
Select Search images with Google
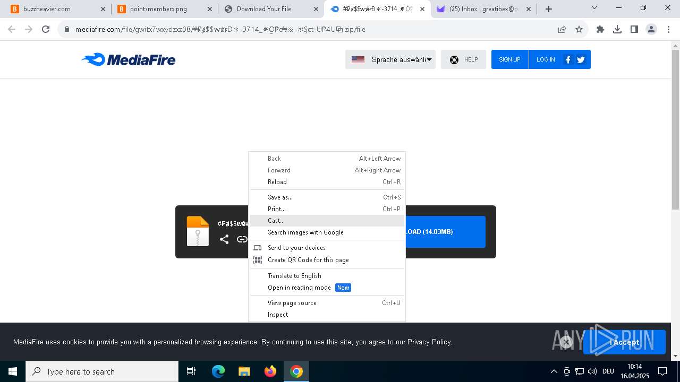327,232
